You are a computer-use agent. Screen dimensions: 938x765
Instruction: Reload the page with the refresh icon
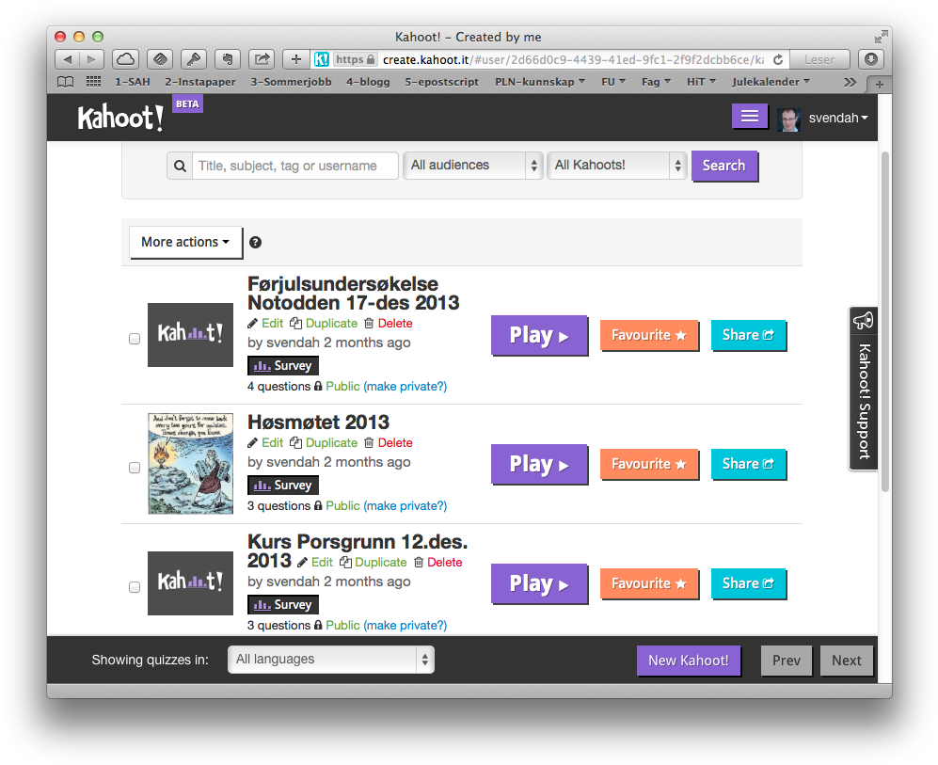click(x=777, y=59)
